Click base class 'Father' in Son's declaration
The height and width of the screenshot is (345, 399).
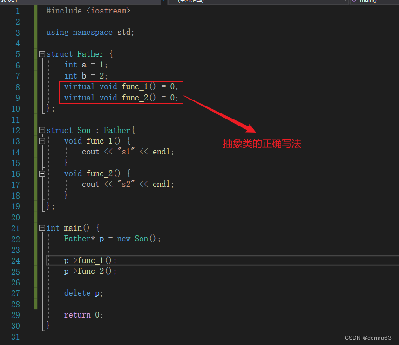coord(117,130)
